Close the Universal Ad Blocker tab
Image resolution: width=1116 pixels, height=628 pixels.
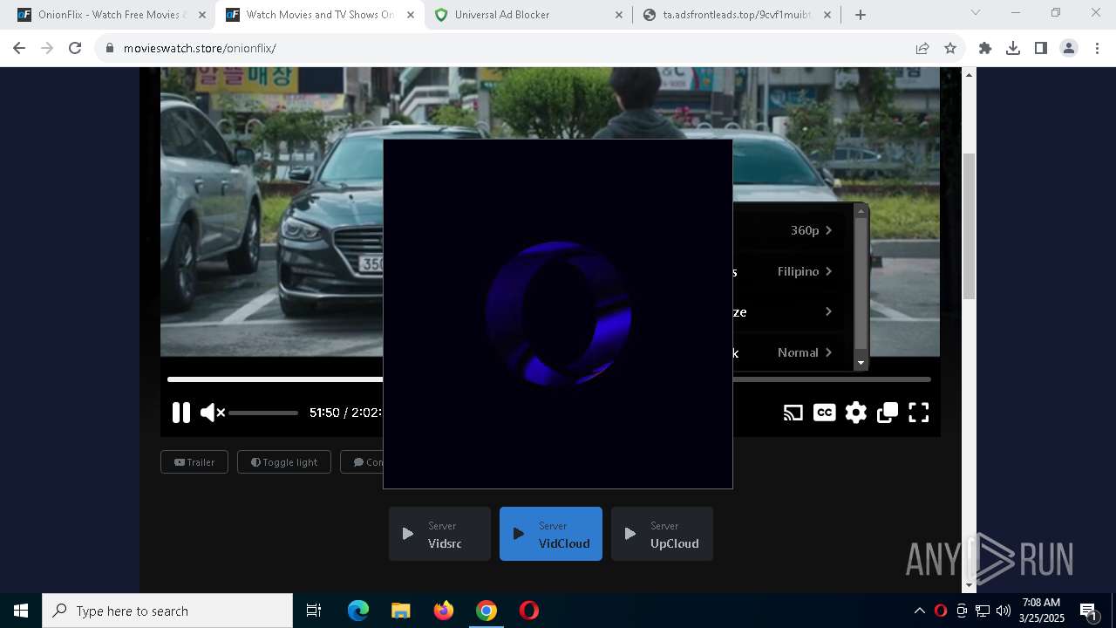[618, 15]
